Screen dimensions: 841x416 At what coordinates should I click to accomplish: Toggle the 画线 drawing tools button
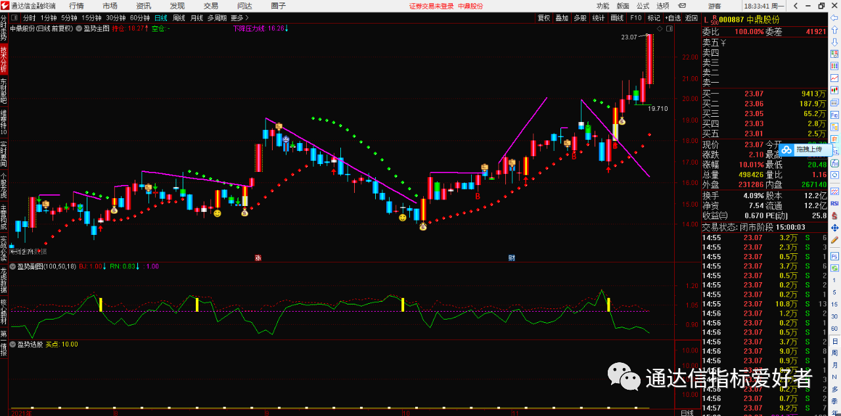coord(617,18)
